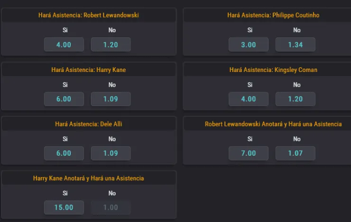Open Harry Kane Anotará y Hará una Asistencia header
This screenshot has width=351, height=222.
tap(89, 178)
